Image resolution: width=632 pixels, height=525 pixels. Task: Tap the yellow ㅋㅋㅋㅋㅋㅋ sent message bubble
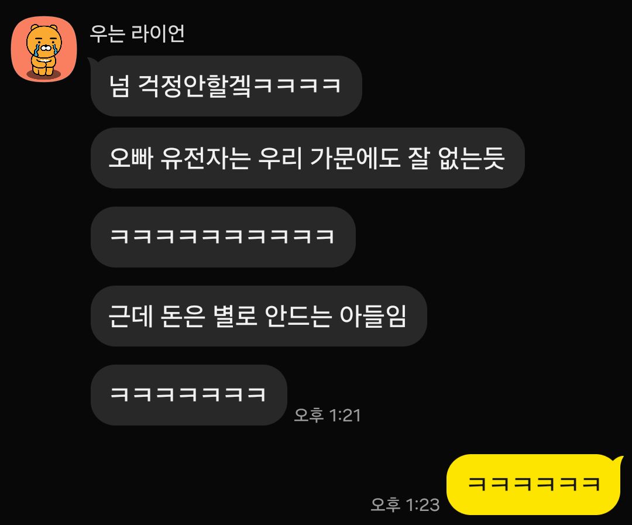pos(535,484)
